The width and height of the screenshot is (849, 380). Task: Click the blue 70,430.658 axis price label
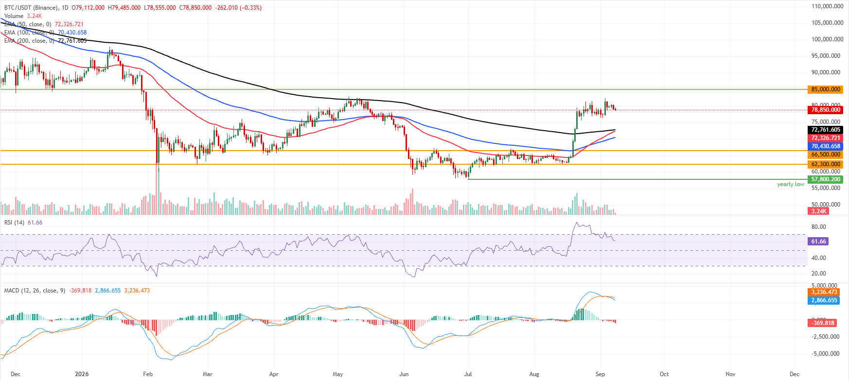point(826,146)
